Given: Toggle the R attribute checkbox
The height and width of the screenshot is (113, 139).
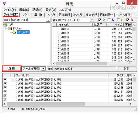Looking at the screenshot, I should point(128,20).
